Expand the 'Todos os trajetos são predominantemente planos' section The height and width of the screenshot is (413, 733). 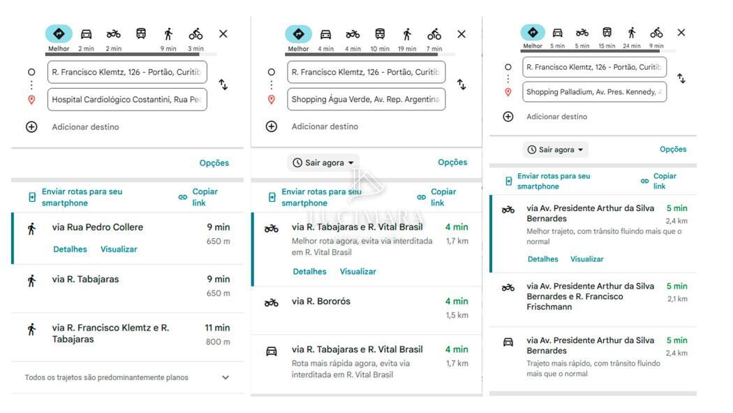click(225, 377)
